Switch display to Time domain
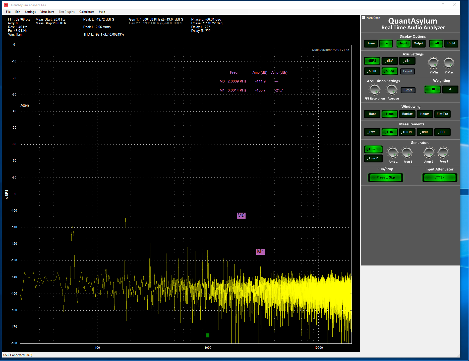The image size is (469, 361). pyautogui.click(x=371, y=43)
